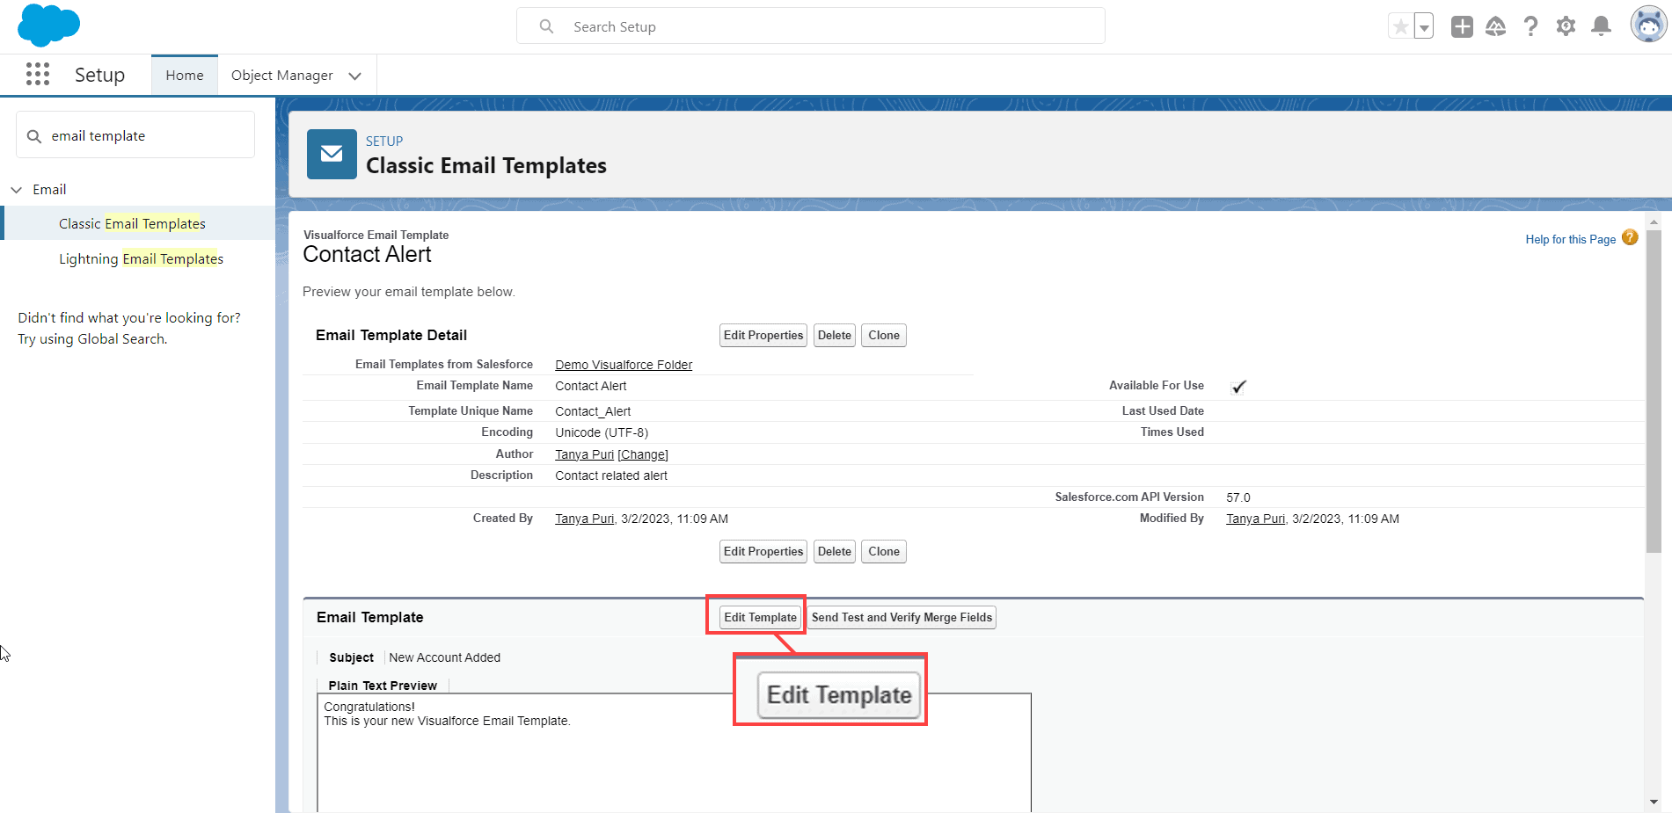The height and width of the screenshot is (813, 1672).
Task: Open the Object Manager tab
Action: [282, 76]
